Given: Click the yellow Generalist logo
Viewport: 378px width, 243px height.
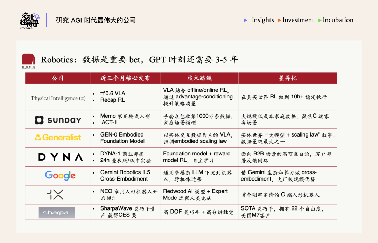Looking at the screenshot, I should point(58,138).
